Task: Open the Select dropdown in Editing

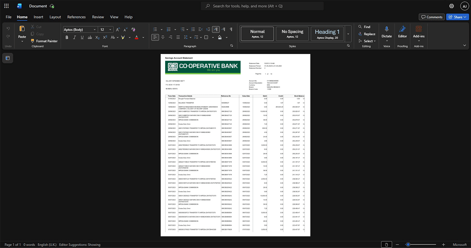Action: pos(368,41)
